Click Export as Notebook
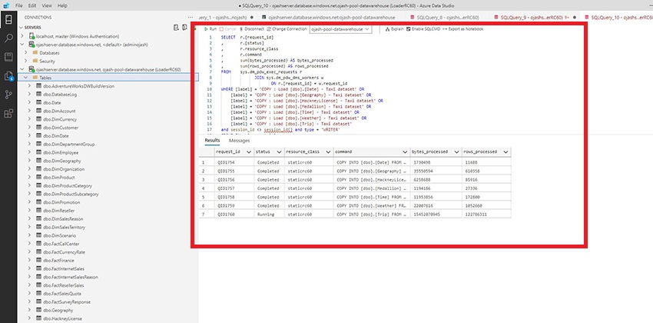The image size is (653, 323). click(463, 29)
